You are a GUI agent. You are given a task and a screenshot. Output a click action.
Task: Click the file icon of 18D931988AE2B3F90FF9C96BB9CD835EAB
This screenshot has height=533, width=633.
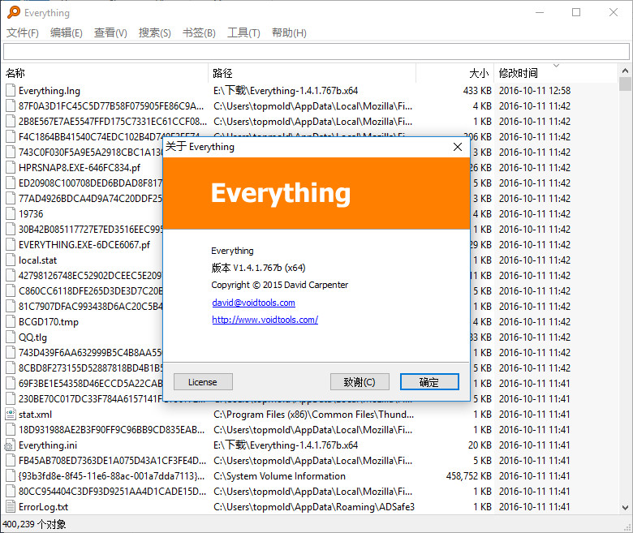click(x=11, y=430)
